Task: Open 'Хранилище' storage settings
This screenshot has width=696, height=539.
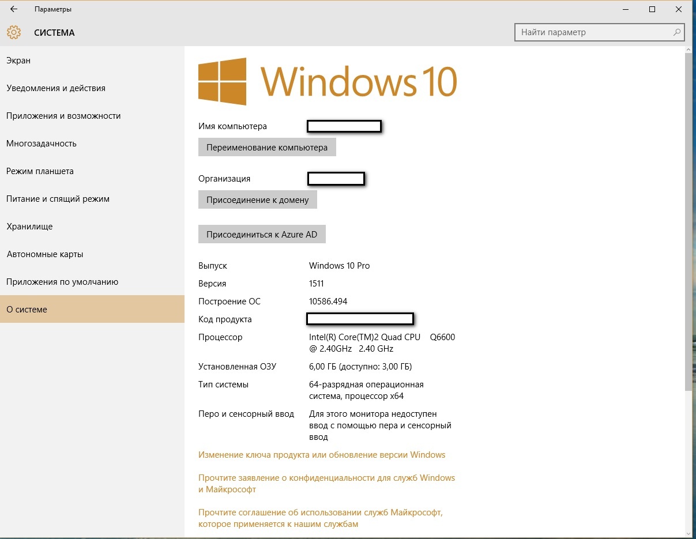Action: point(29,227)
